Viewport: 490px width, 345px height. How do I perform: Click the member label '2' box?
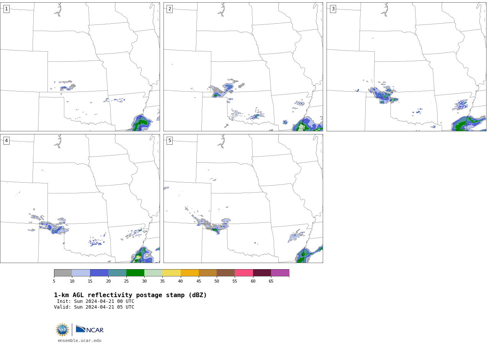[170, 9]
